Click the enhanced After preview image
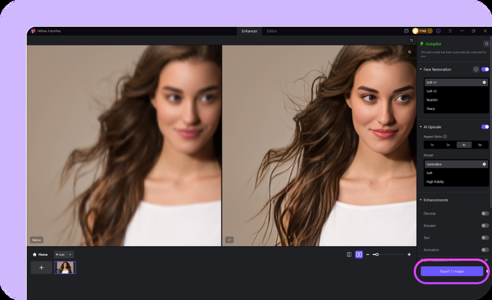492x300 pixels. click(x=319, y=145)
